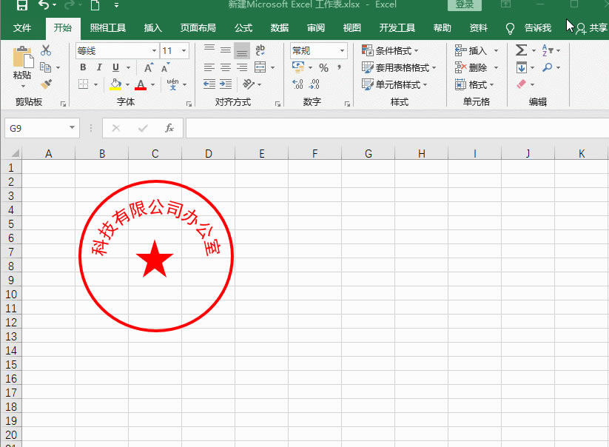
Task: Apply the fill color bucket icon
Action: coord(115,84)
